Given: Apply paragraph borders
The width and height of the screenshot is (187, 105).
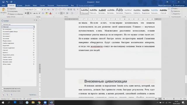Looking at the screenshot, I should (76, 13).
